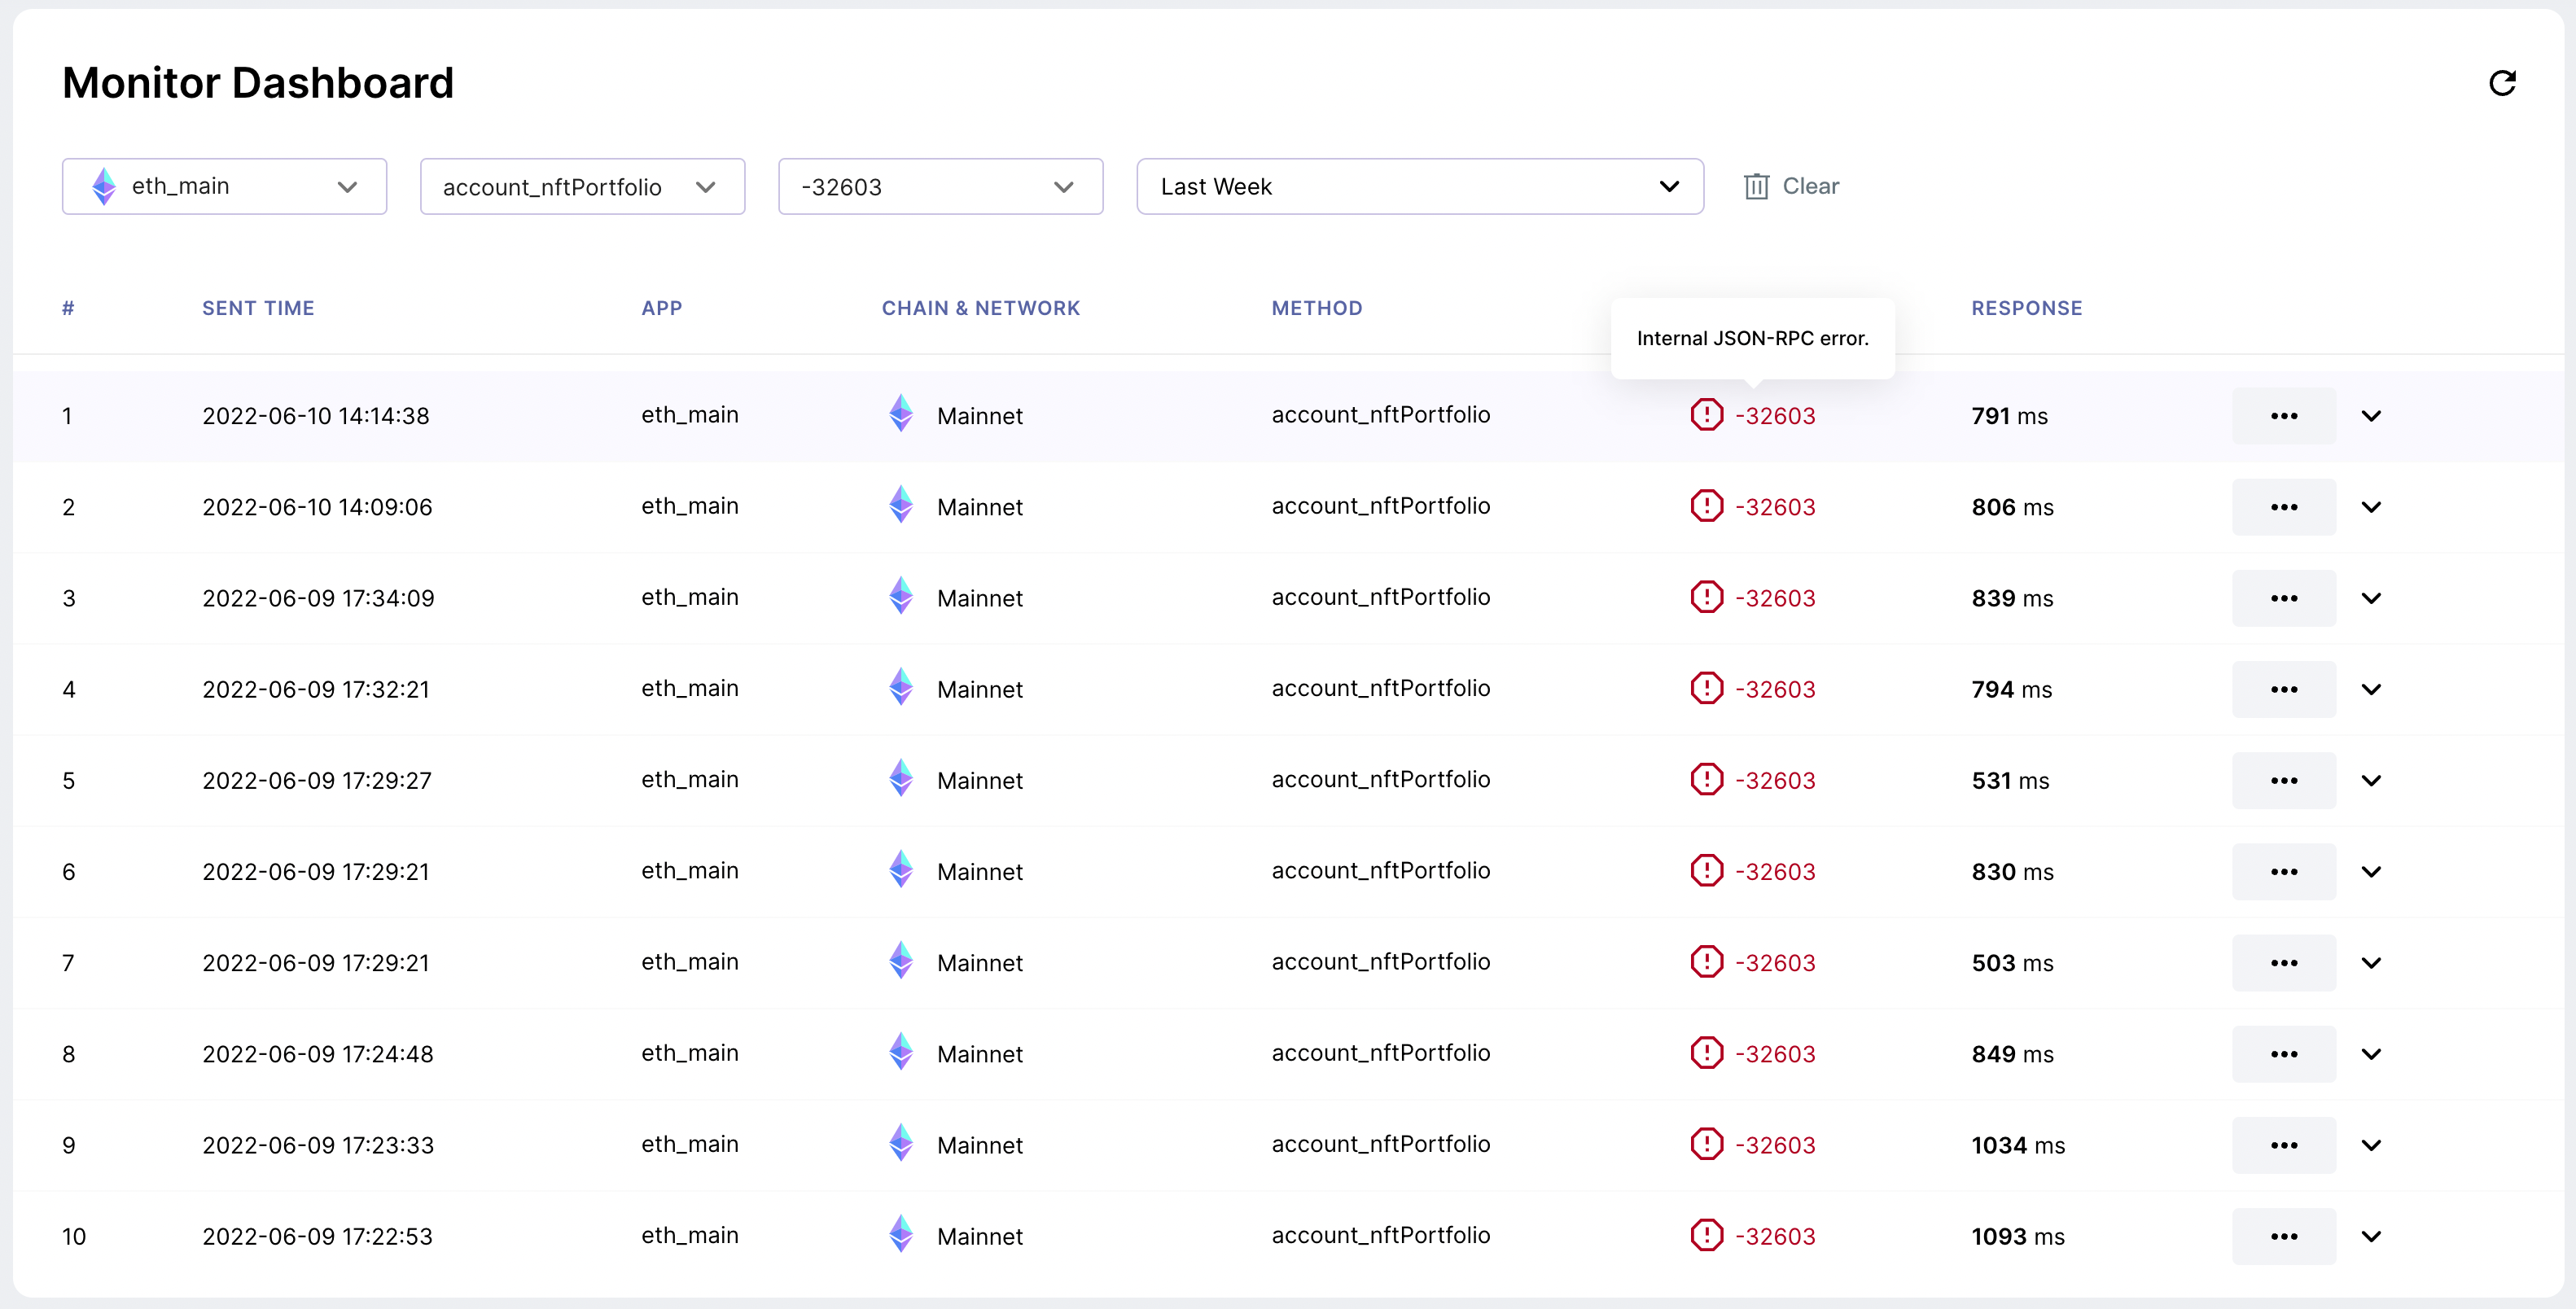Click the 503 ms response value
This screenshot has width=2576, height=1309.
(2012, 962)
